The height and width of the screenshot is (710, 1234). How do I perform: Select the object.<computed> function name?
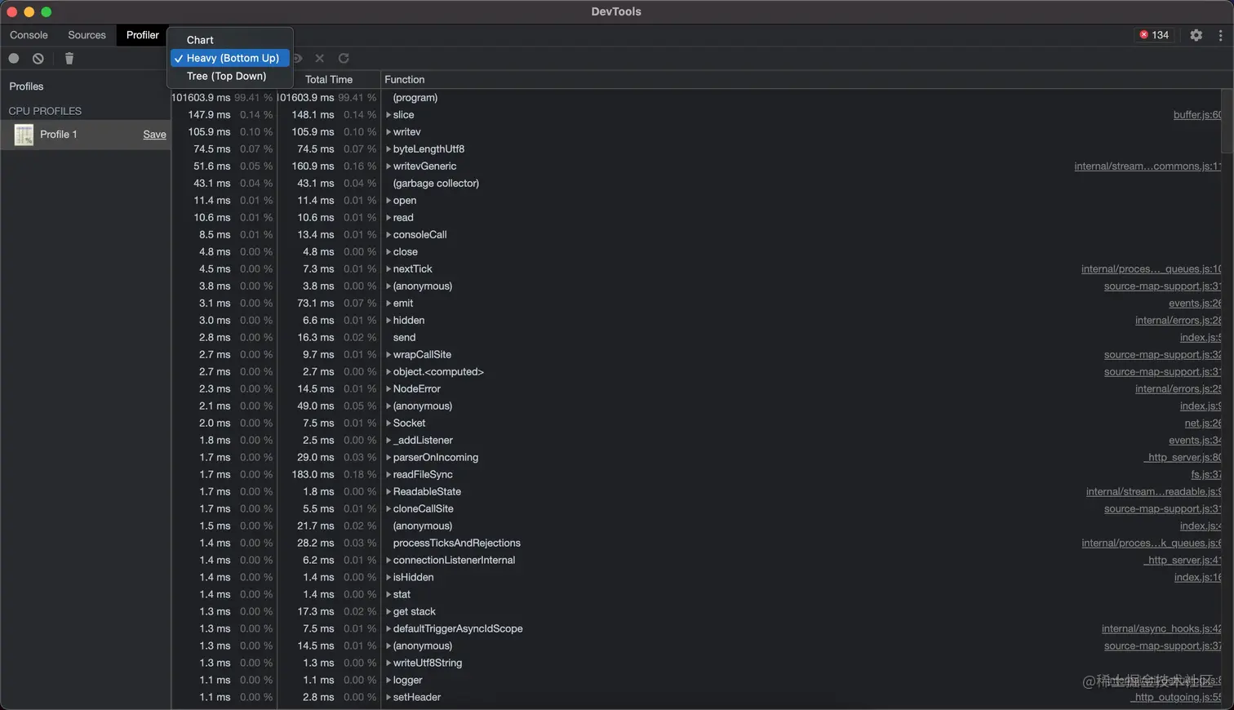tap(438, 372)
